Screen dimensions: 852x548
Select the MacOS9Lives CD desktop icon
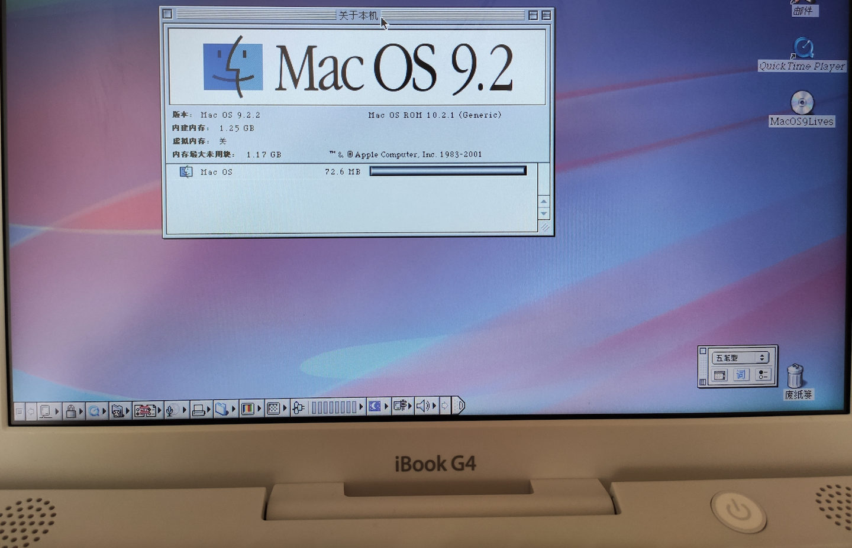(x=802, y=109)
